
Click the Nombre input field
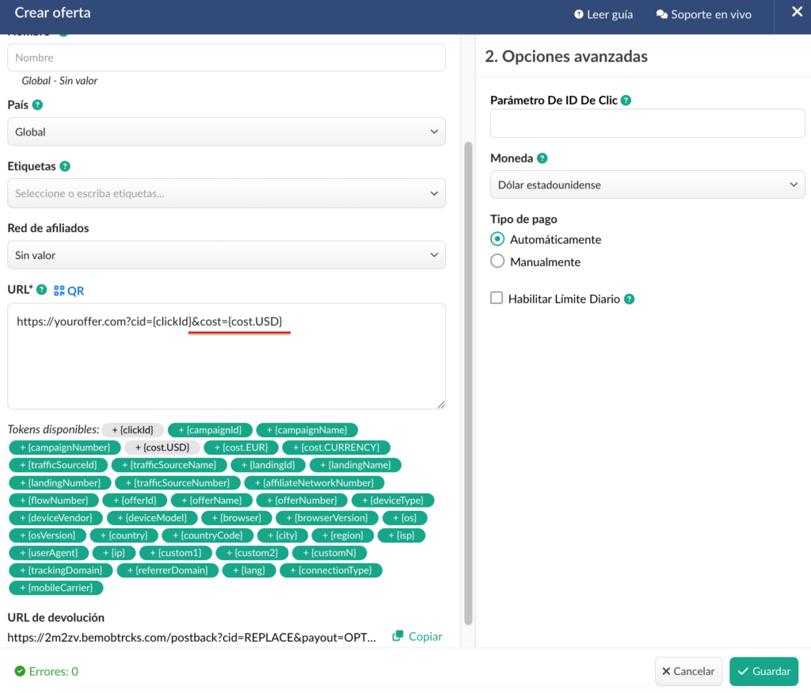(x=226, y=58)
